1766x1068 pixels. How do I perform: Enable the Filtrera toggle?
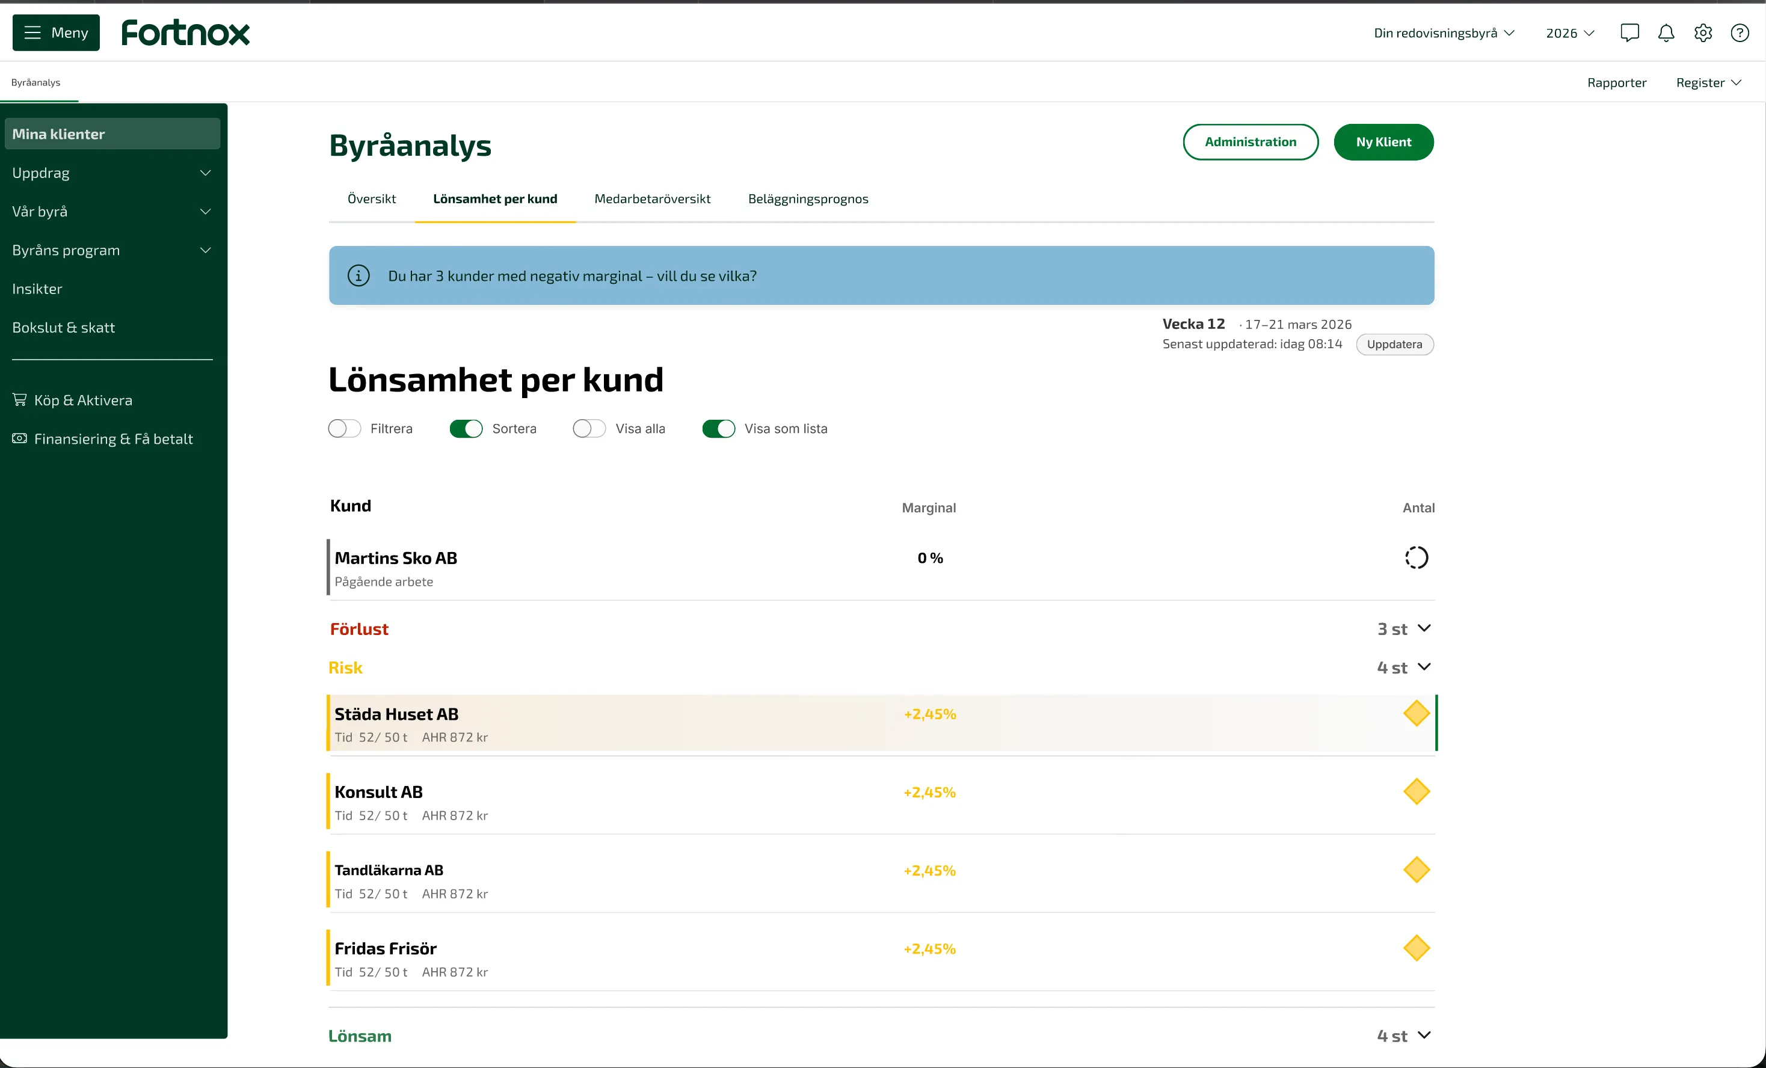coord(344,429)
